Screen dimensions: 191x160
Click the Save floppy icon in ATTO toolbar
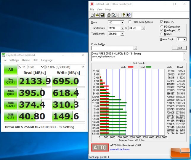[x=102, y=15]
